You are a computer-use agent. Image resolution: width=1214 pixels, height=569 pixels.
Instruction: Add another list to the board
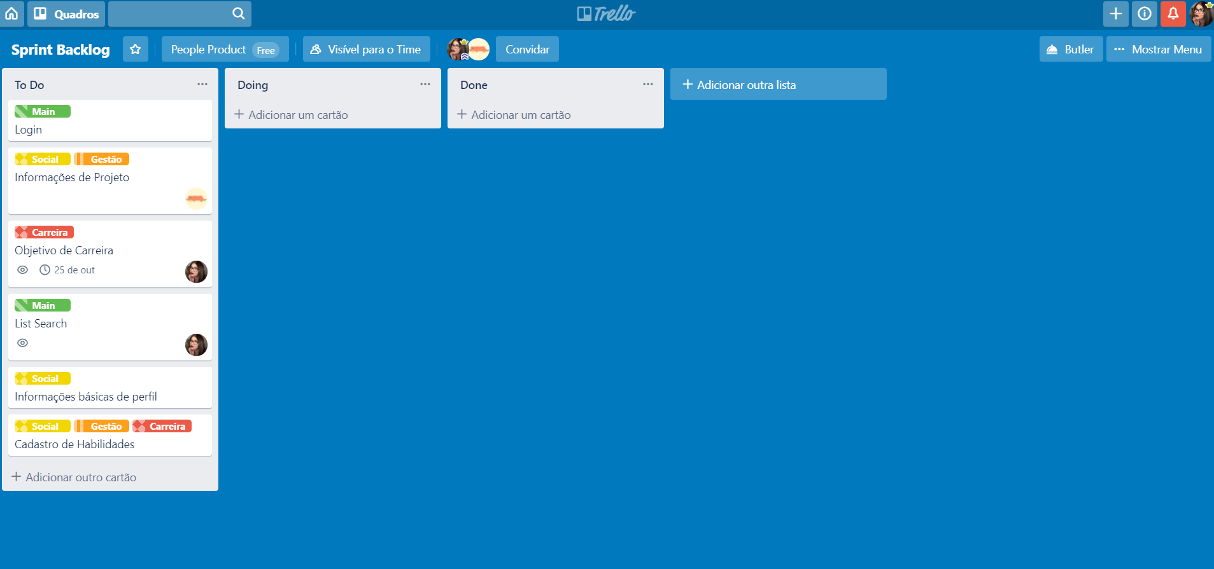tap(778, 84)
